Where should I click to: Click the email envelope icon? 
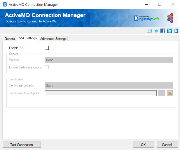click(x=149, y=31)
